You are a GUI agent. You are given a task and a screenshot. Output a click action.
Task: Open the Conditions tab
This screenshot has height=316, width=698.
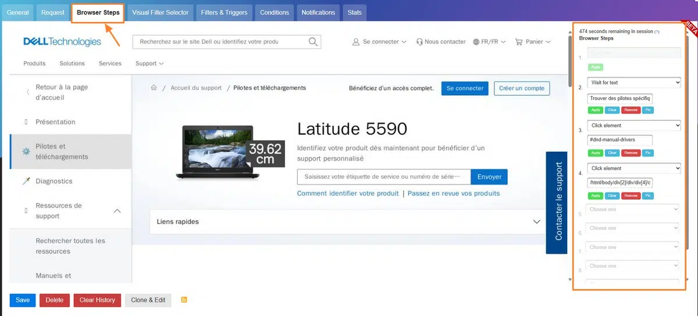click(275, 12)
